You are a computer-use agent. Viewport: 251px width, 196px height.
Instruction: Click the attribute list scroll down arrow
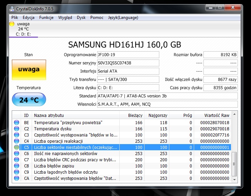click(234, 180)
